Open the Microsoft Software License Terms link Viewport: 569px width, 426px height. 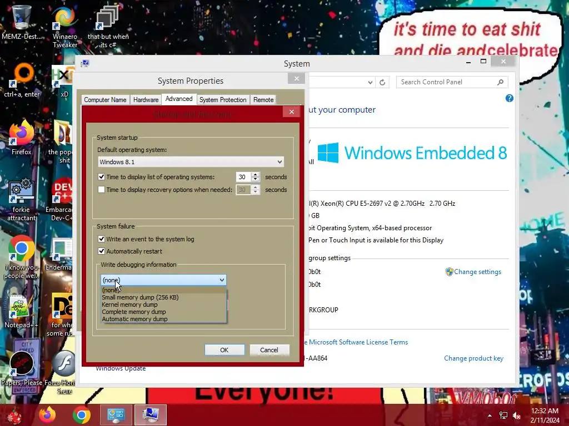click(x=358, y=342)
